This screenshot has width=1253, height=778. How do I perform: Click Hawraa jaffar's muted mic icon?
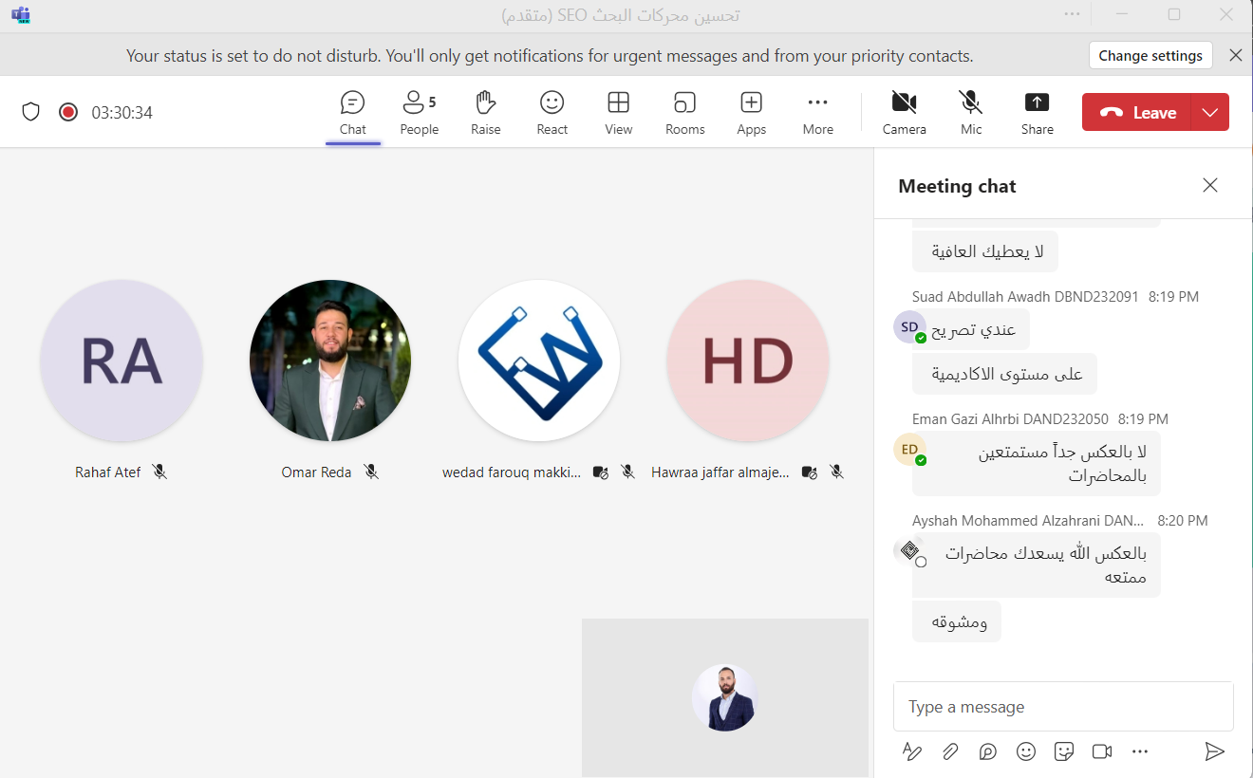[x=836, y=472]
